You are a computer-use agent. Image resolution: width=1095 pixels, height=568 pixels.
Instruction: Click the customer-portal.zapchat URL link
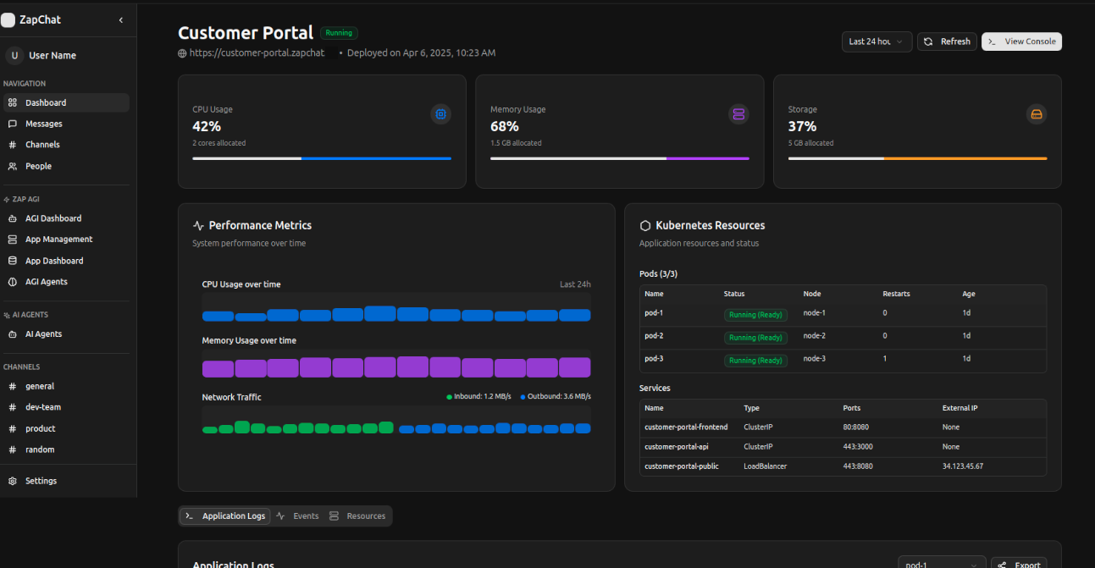pyautogui.click(x=257, y=53)
